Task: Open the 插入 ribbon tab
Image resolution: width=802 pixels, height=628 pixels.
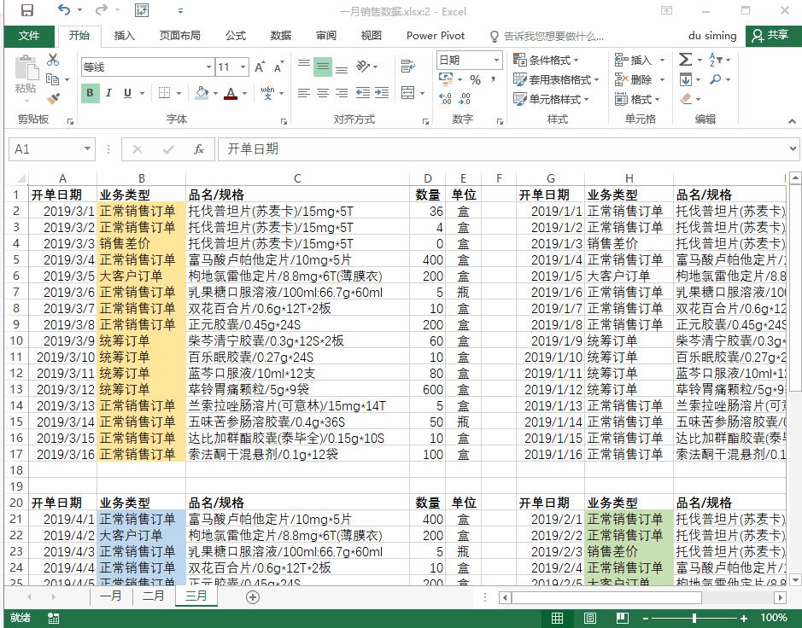Action: pyautogui.click(x=123, y=36)
